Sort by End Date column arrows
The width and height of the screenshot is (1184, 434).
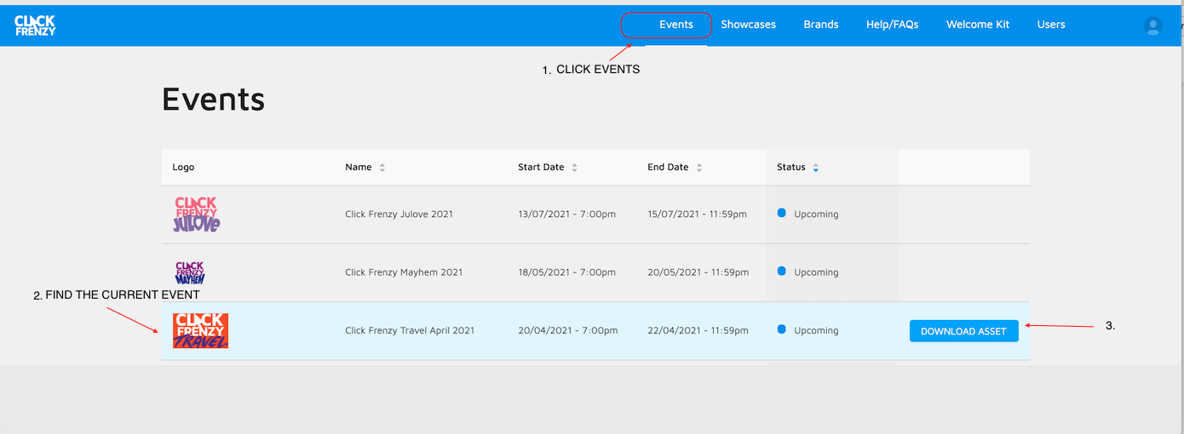pos(699,168)
